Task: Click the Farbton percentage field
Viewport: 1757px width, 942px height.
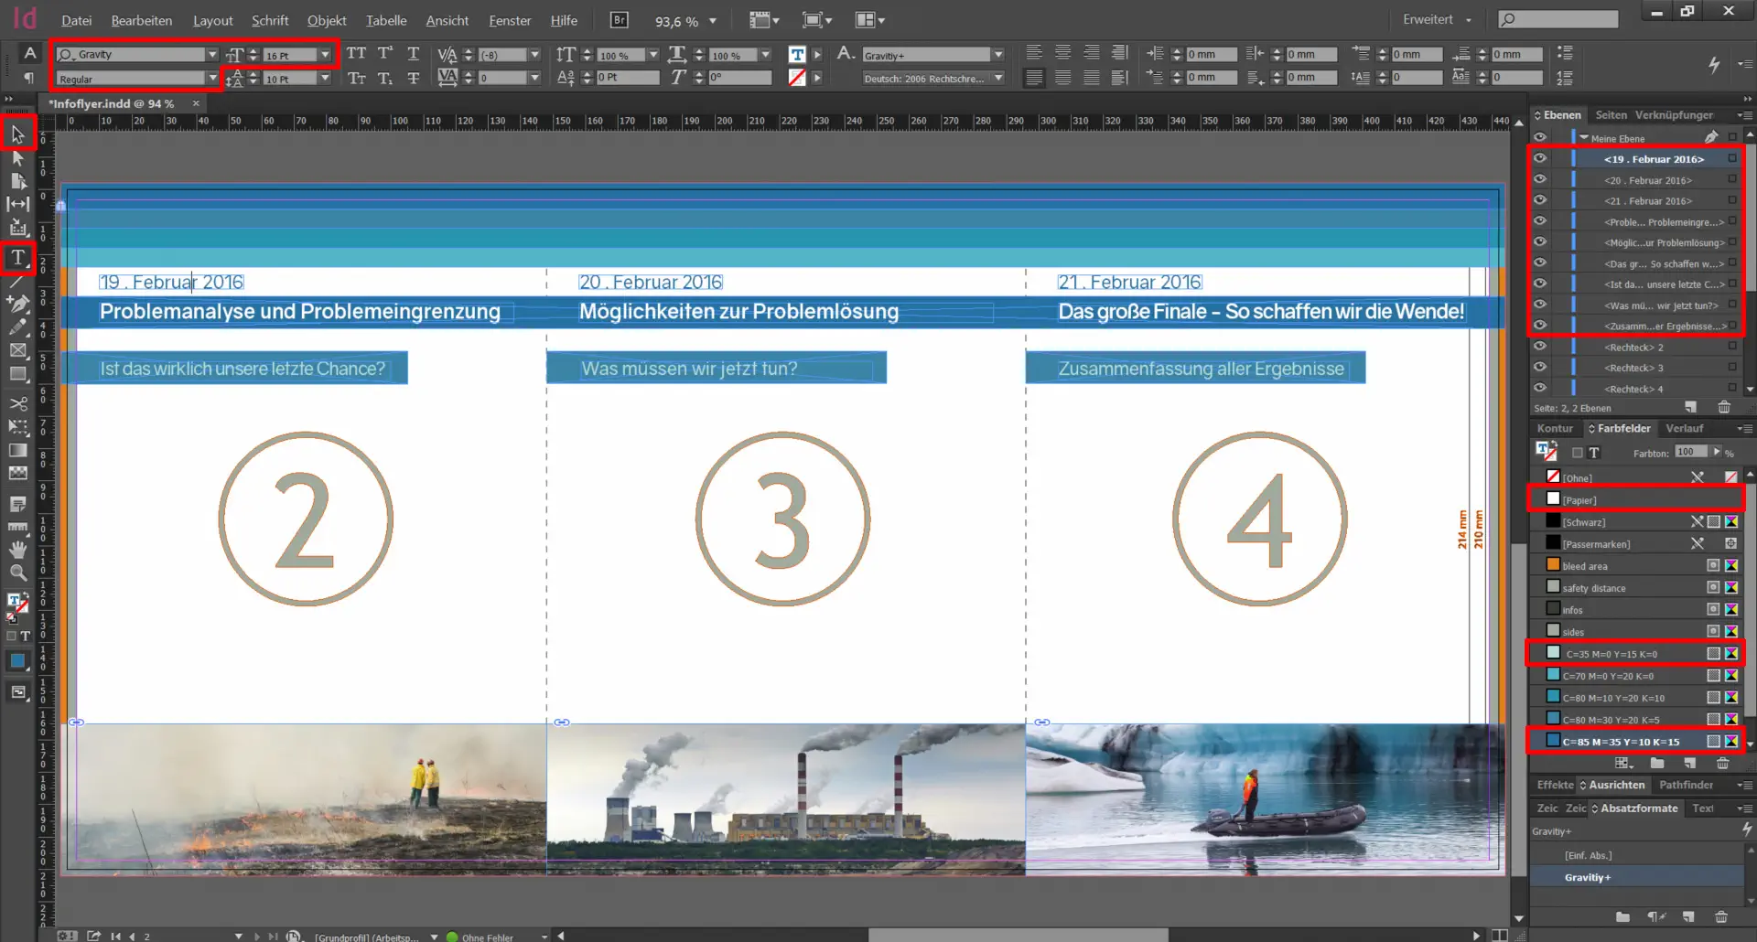Action: [x=1690, y=452]
